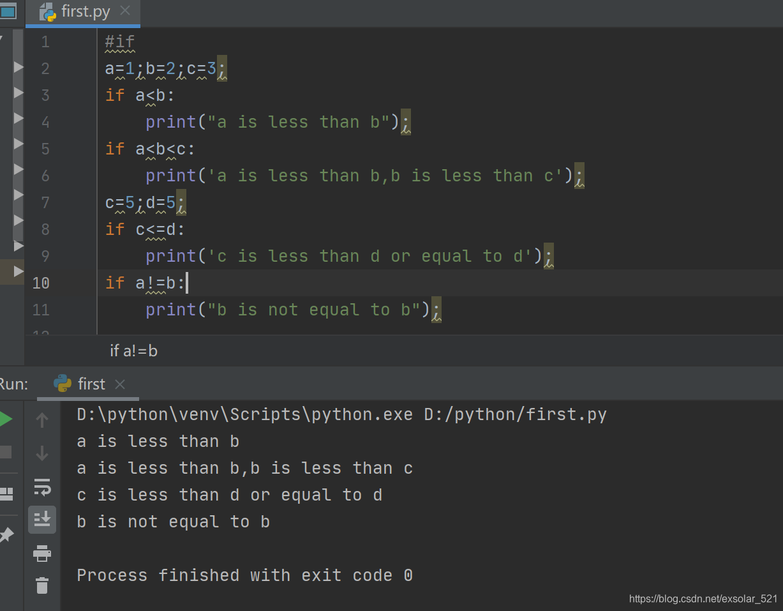This screenshot has height=611, width=783.
Task: Close the 'first' Run tab
Action: pyautogui.click(x=120, y=384)
